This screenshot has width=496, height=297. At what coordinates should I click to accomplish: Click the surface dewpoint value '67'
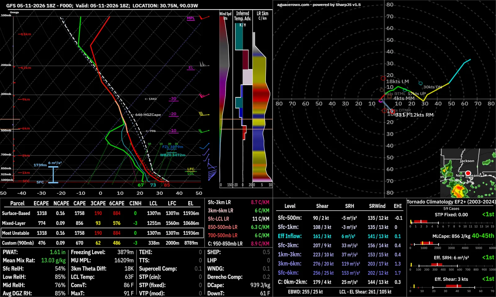[141, 185]
